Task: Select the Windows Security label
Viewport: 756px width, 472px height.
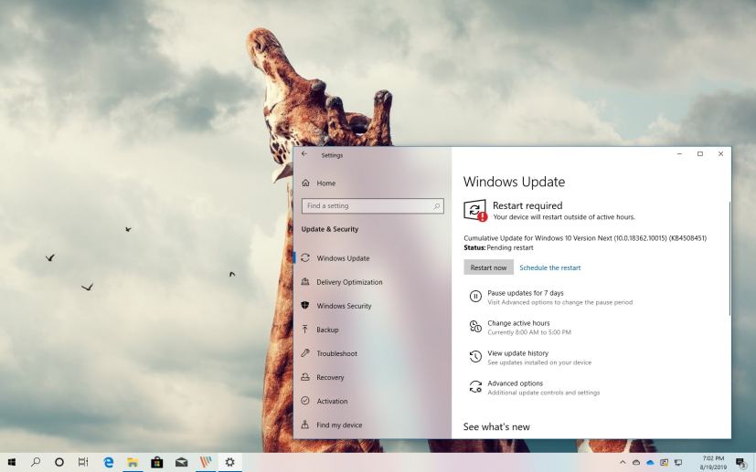Action: 344,306
